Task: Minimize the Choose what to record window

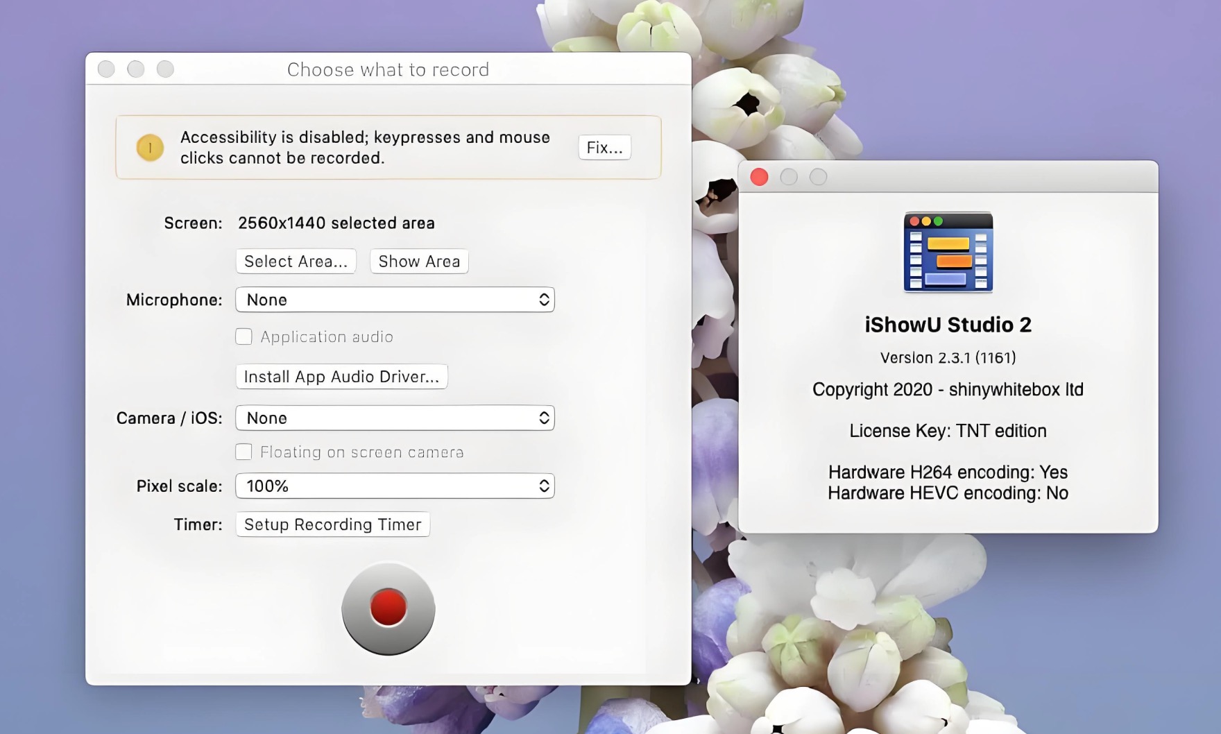Action: click(x=136, y=69)
